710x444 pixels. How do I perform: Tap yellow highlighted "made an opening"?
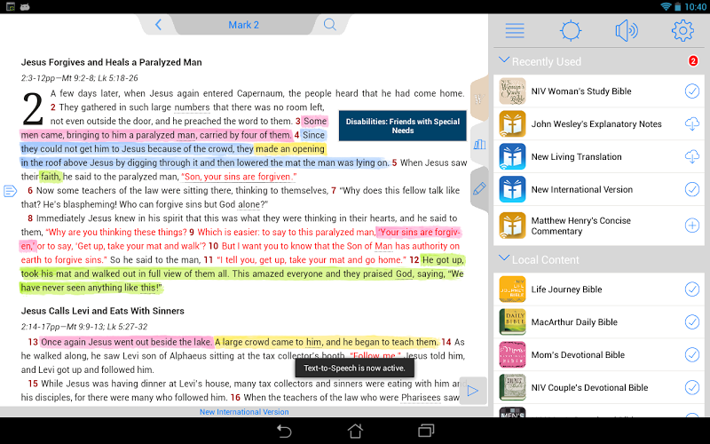[x=290, y=149]
